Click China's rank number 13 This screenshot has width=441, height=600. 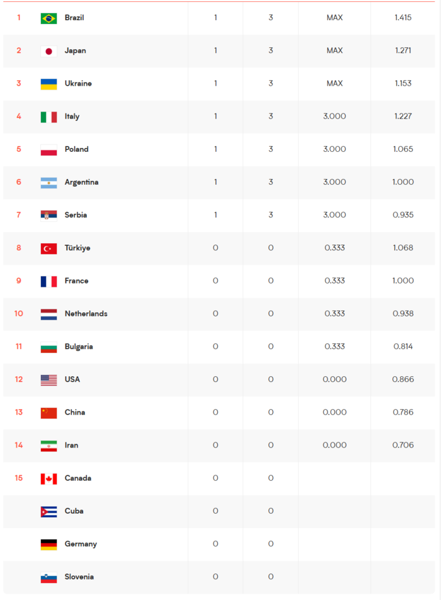19,413
